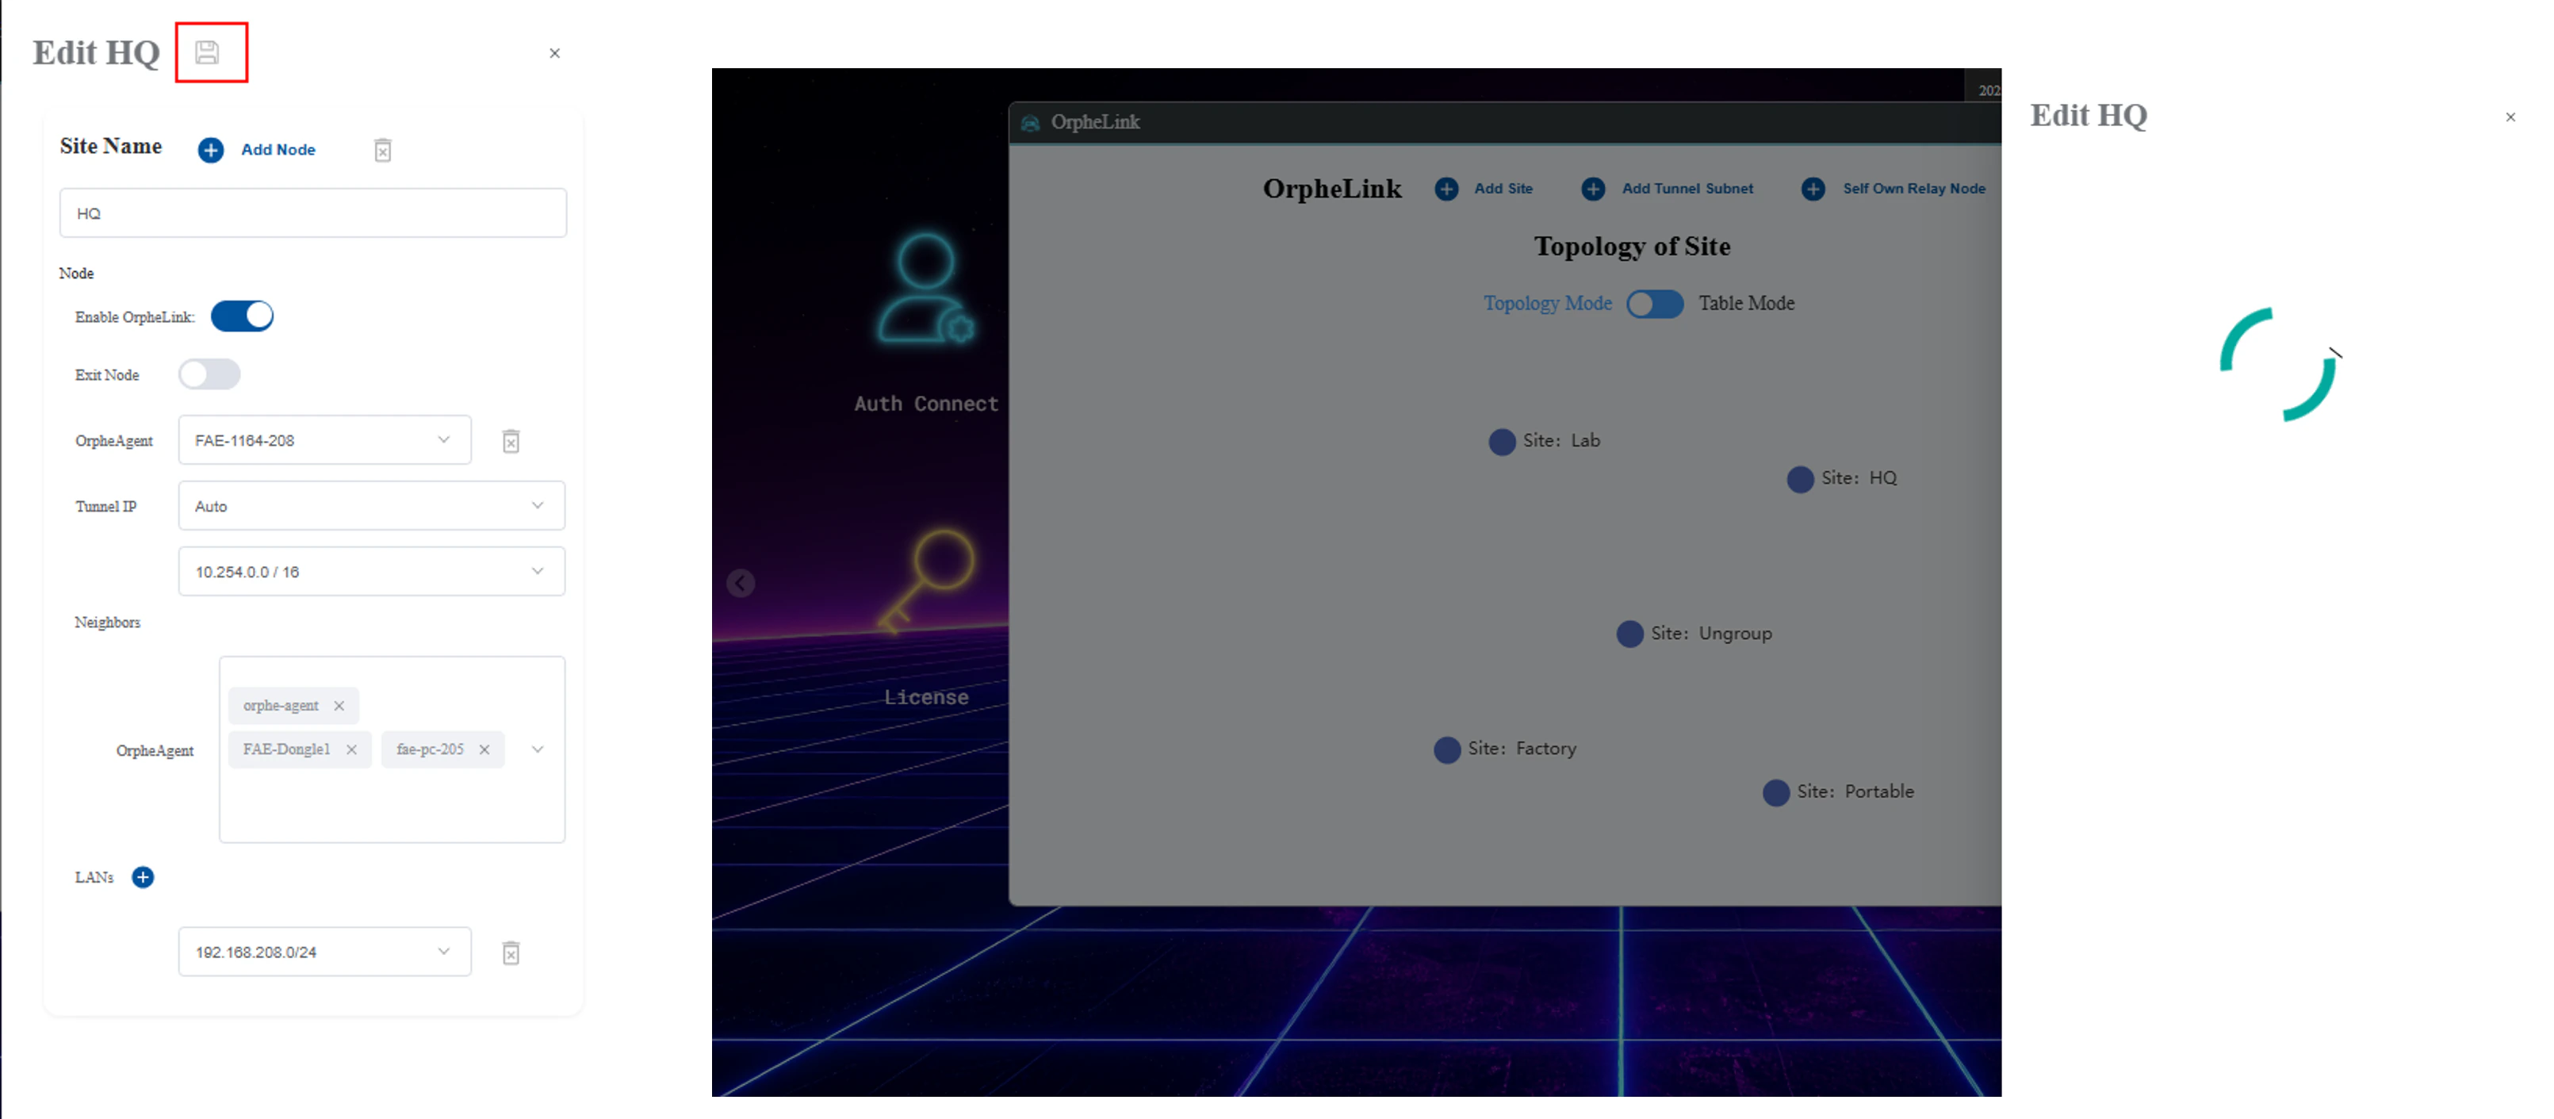Click the Add Site plus icon
Screen dimensions: 2554x1119
1446,189
